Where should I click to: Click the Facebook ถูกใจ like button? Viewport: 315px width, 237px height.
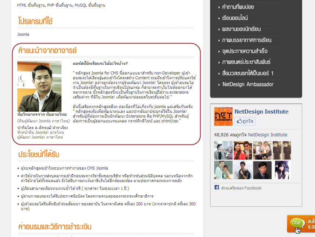point(245,121)
